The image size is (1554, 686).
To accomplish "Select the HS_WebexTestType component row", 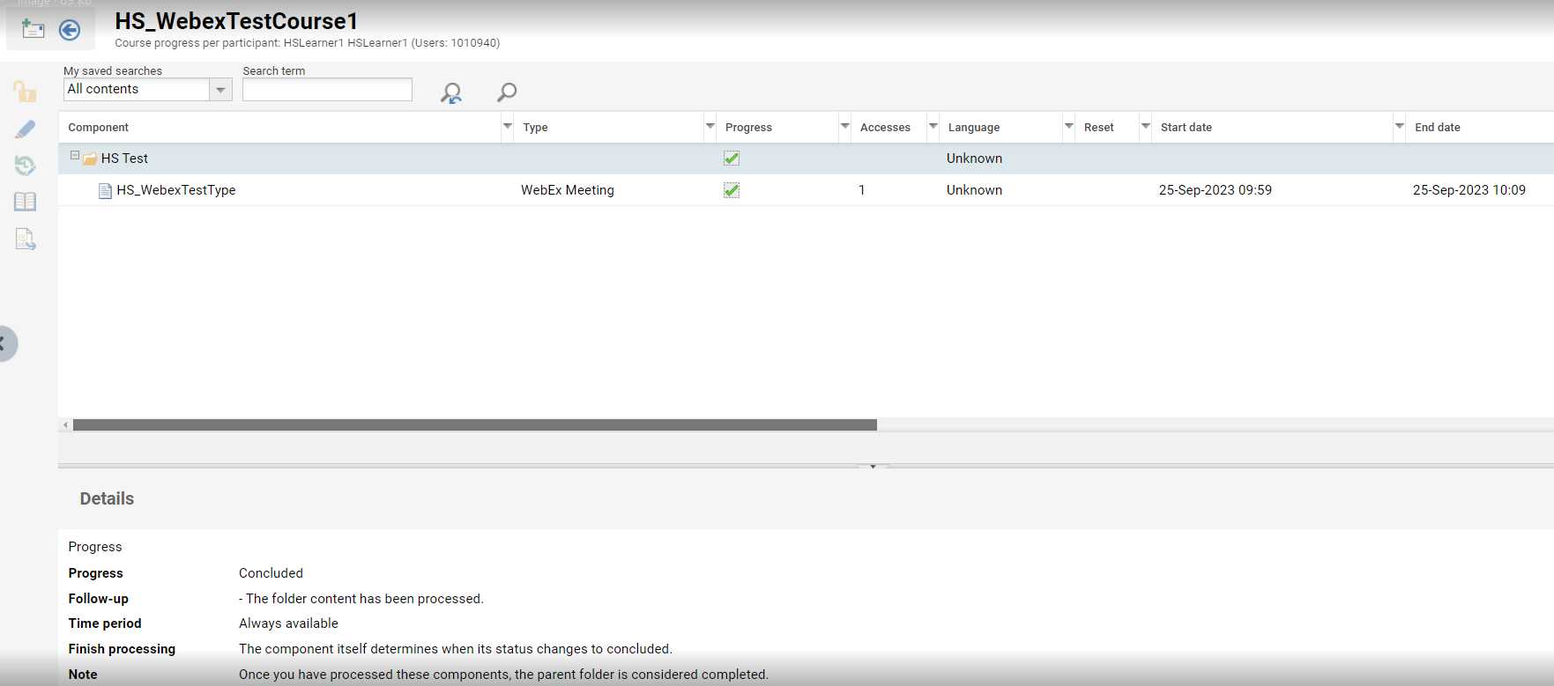I will click(x=176, y=190).
